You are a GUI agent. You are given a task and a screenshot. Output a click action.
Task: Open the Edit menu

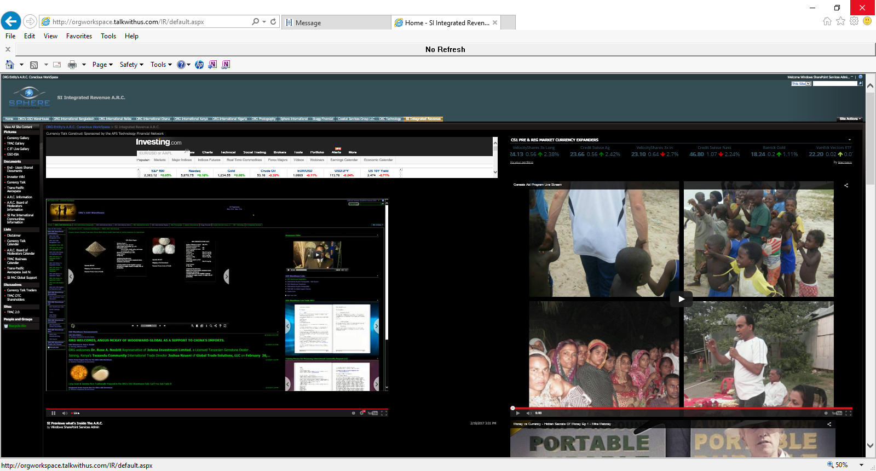[x=30, y=36]
